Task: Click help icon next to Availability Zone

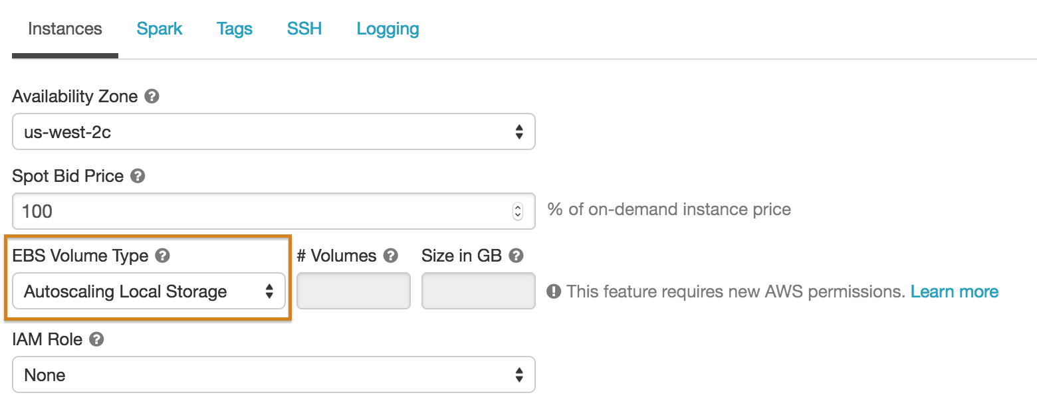Action: [x=152, y=97]
